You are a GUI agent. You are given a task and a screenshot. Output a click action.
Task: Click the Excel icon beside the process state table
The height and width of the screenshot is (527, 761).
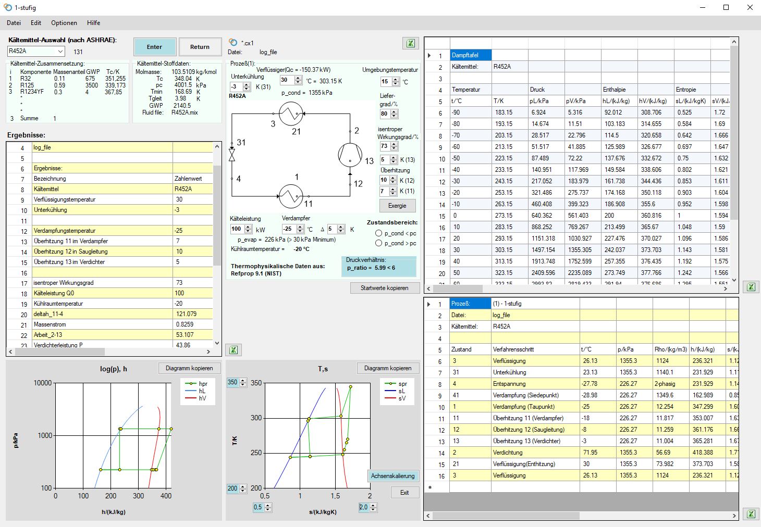click(x=751, y=514)
